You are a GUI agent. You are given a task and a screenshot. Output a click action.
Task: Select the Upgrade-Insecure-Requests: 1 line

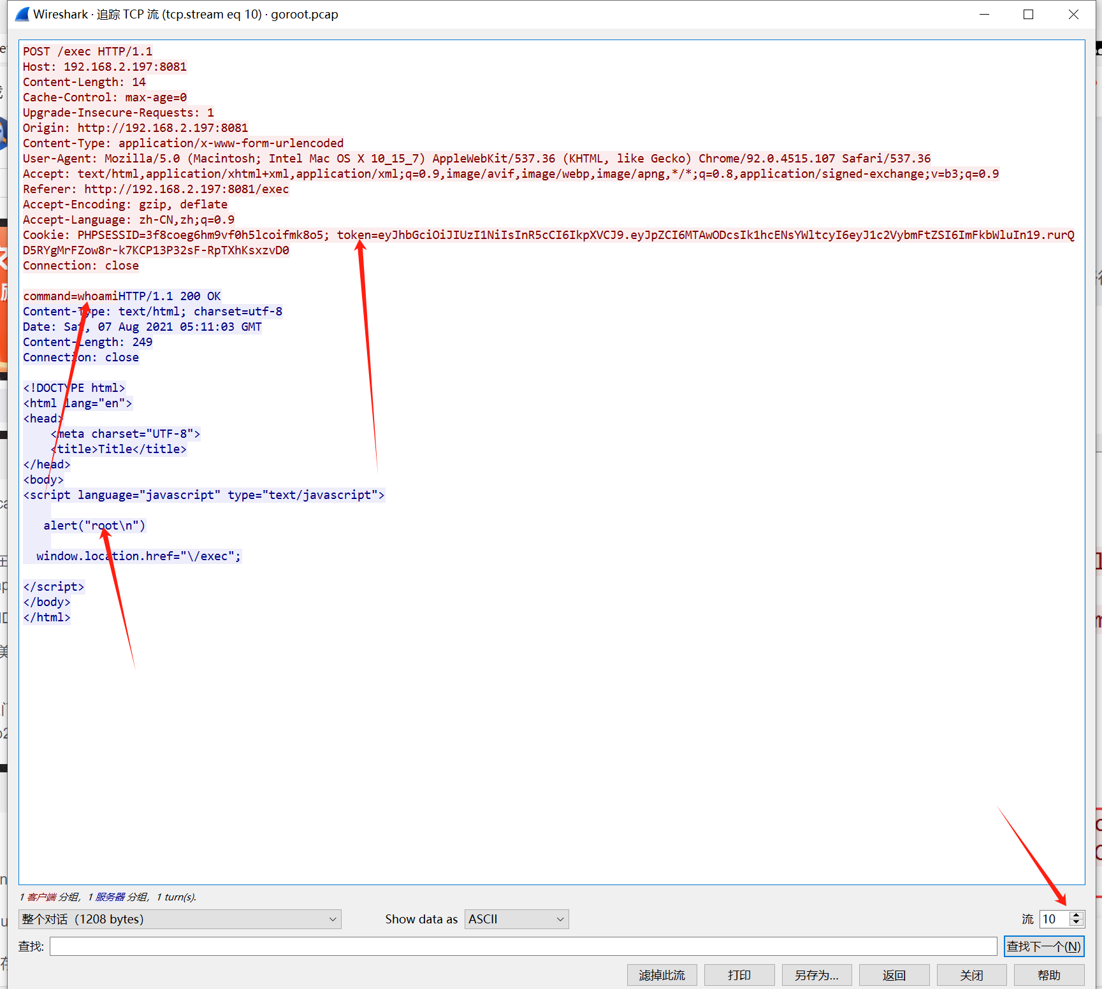pyautogui.click(x=119, y=113)
